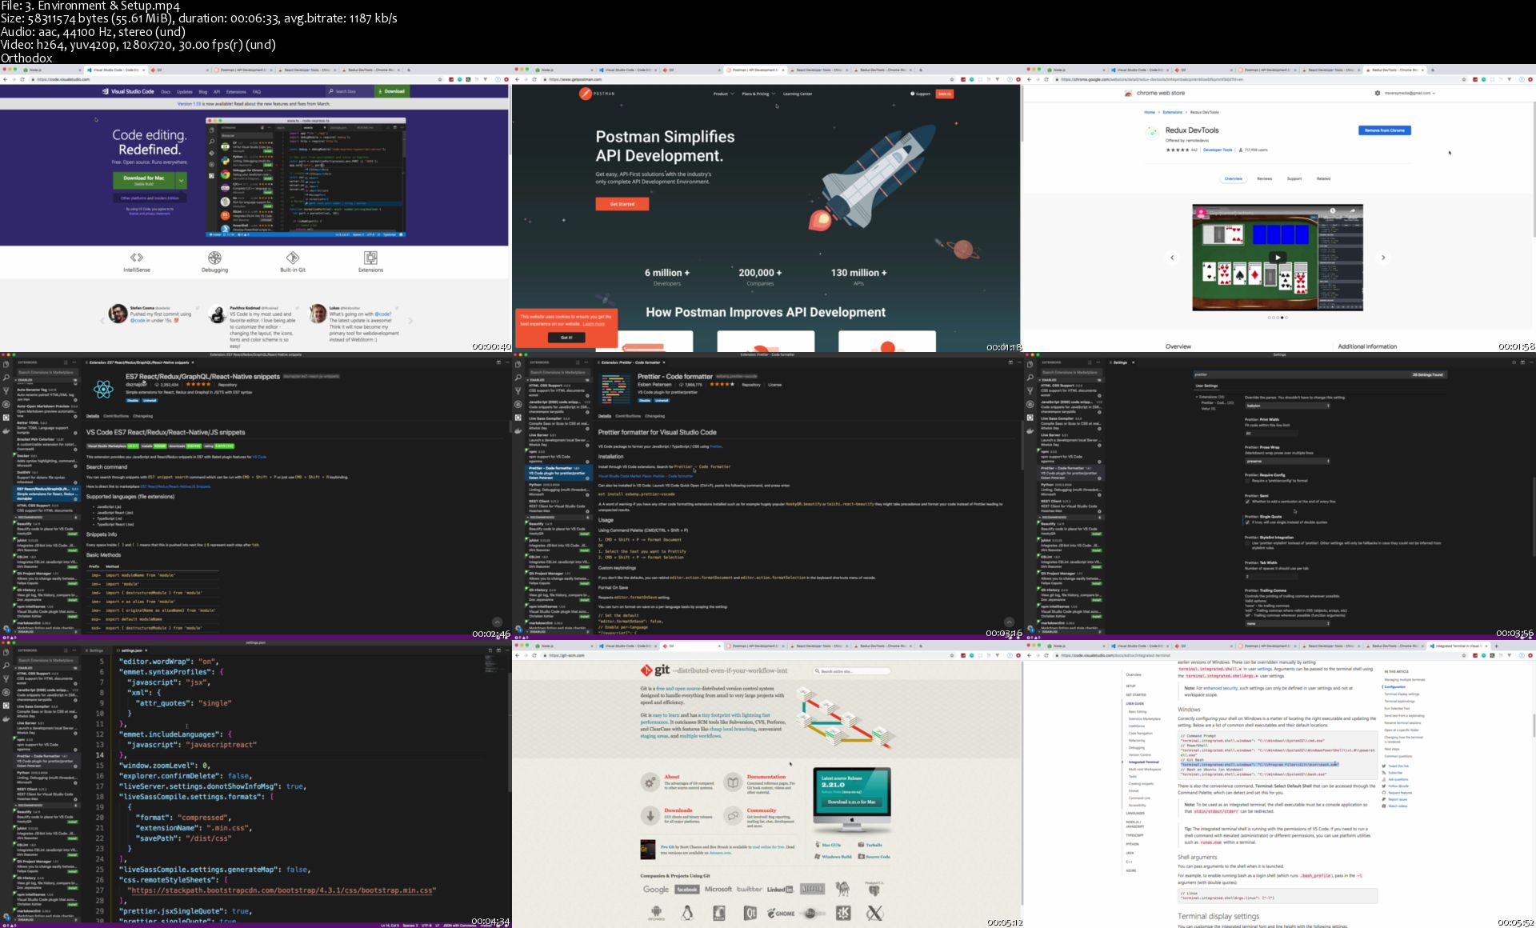1536x928 pixels.
Task: Click the Documentation book icon on git-scm page
Action: (733, 782)
